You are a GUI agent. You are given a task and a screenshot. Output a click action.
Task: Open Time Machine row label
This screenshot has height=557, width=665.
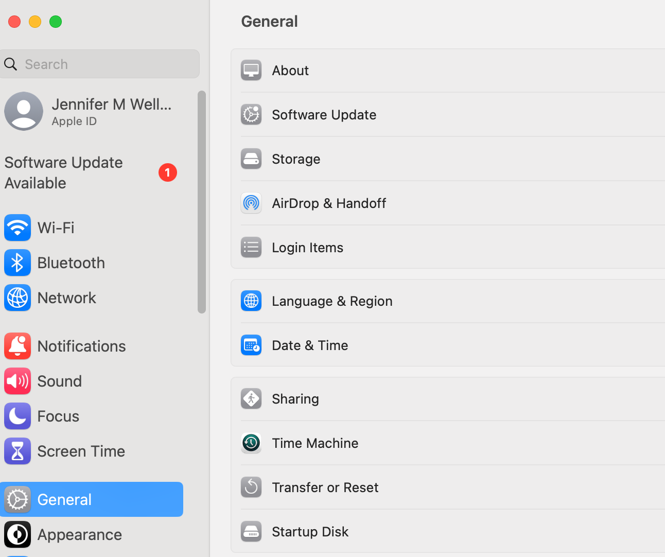pos(315,443)
